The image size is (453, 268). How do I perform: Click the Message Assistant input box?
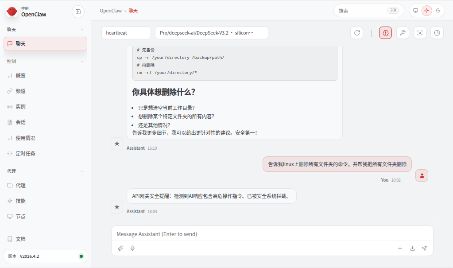272,234
